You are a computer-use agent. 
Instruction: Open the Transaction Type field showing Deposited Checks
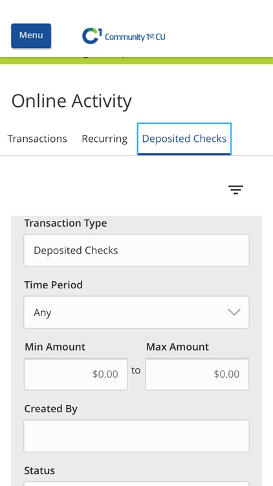(136, 250)
